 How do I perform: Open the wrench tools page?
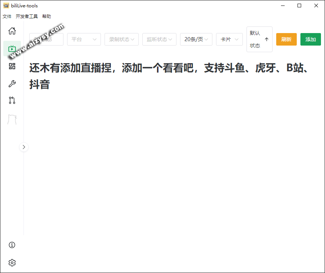(x=12, y=84)
